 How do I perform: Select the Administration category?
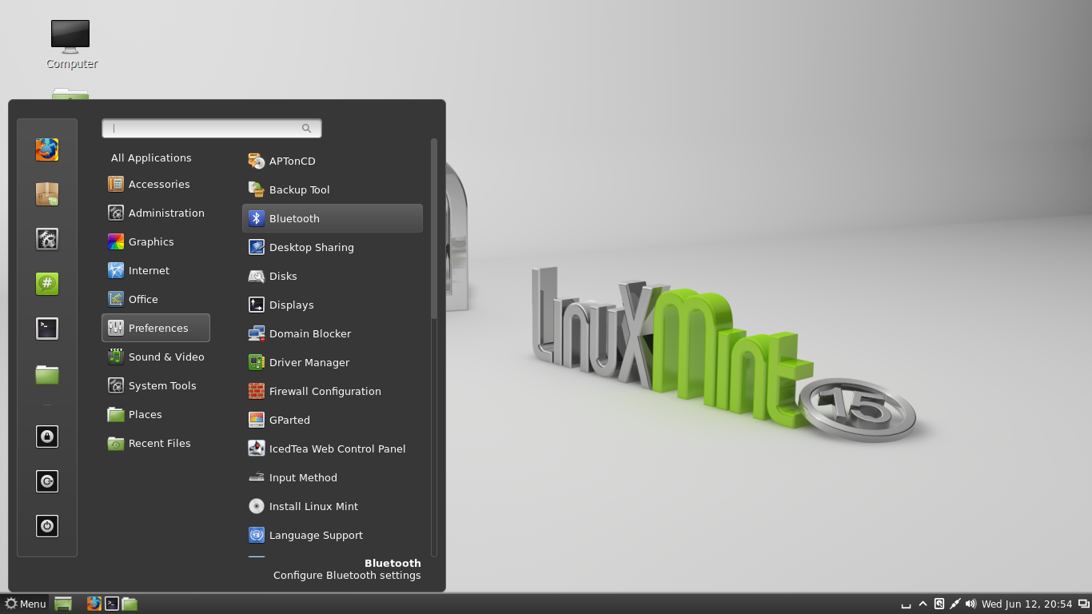tap(156, 213)
